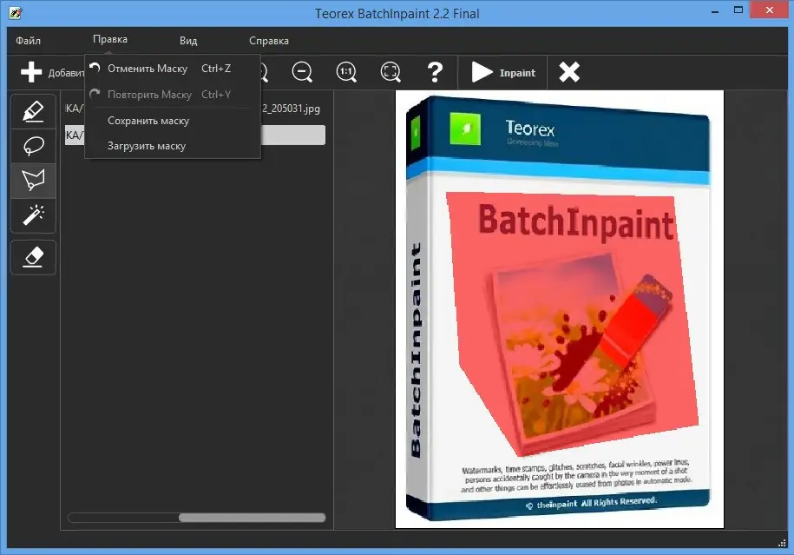Screen dimensions: 794x555
Task: Close the BatchInpaint window
Action: click(x=769, y=10)
